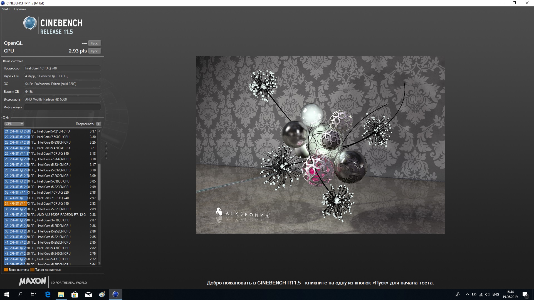The width and height of the screenshot is (534, 300).
Task: Select ranking row 40 Core i5-3210M
Action: coord(50,237)
